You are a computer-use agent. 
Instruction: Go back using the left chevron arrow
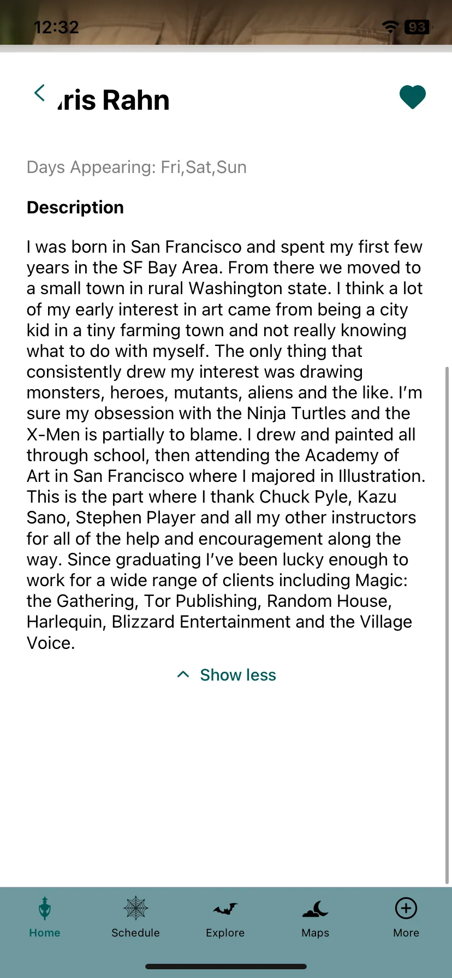39,93
